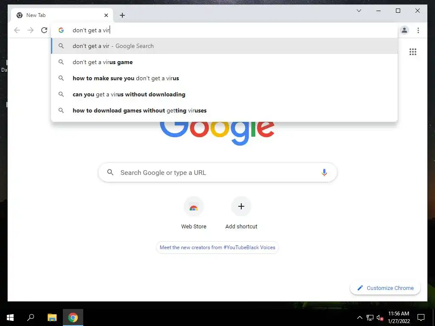The height and width of the screenshot is (326, 435).
Task: Open the user profile avatar
Action: (404, 30)
